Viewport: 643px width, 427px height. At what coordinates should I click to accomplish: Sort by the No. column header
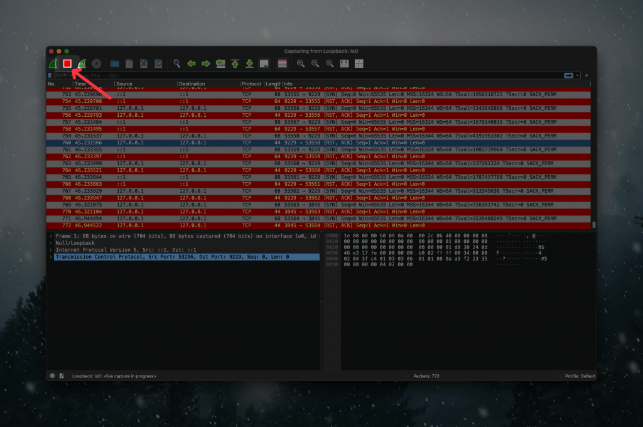point(60,84)
